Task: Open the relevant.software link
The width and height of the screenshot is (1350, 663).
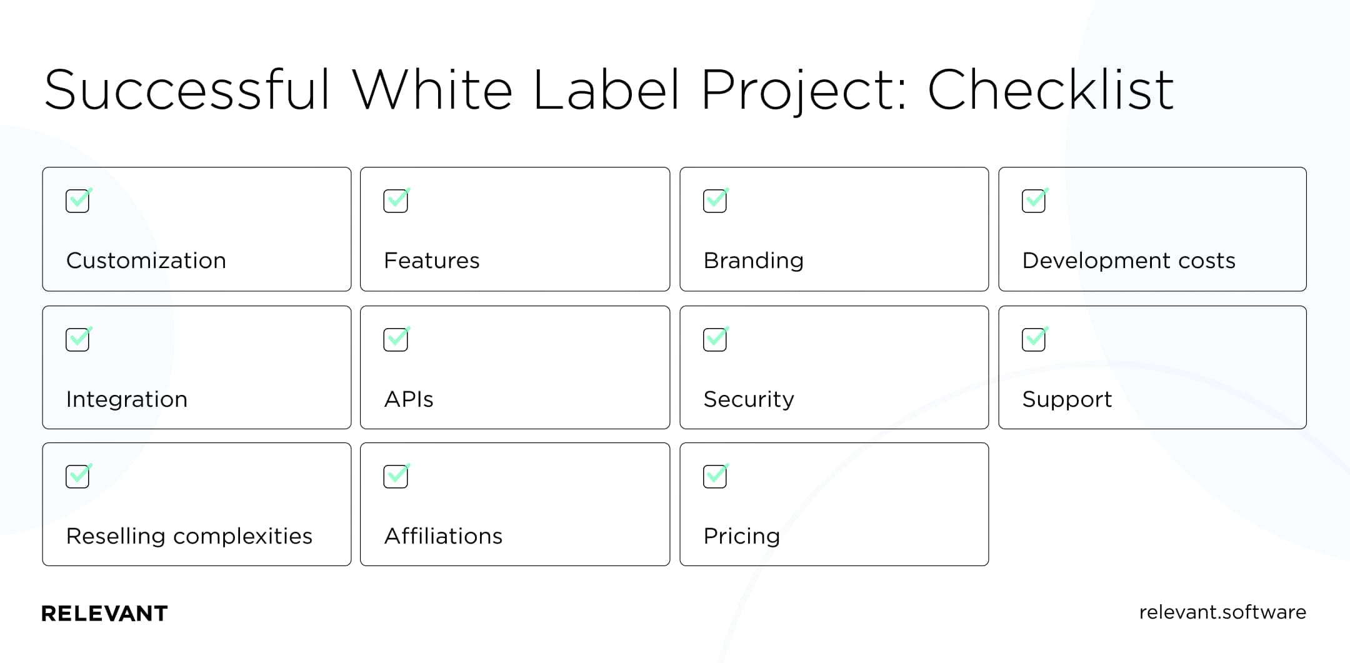Action: click(x=1222, y=612)
